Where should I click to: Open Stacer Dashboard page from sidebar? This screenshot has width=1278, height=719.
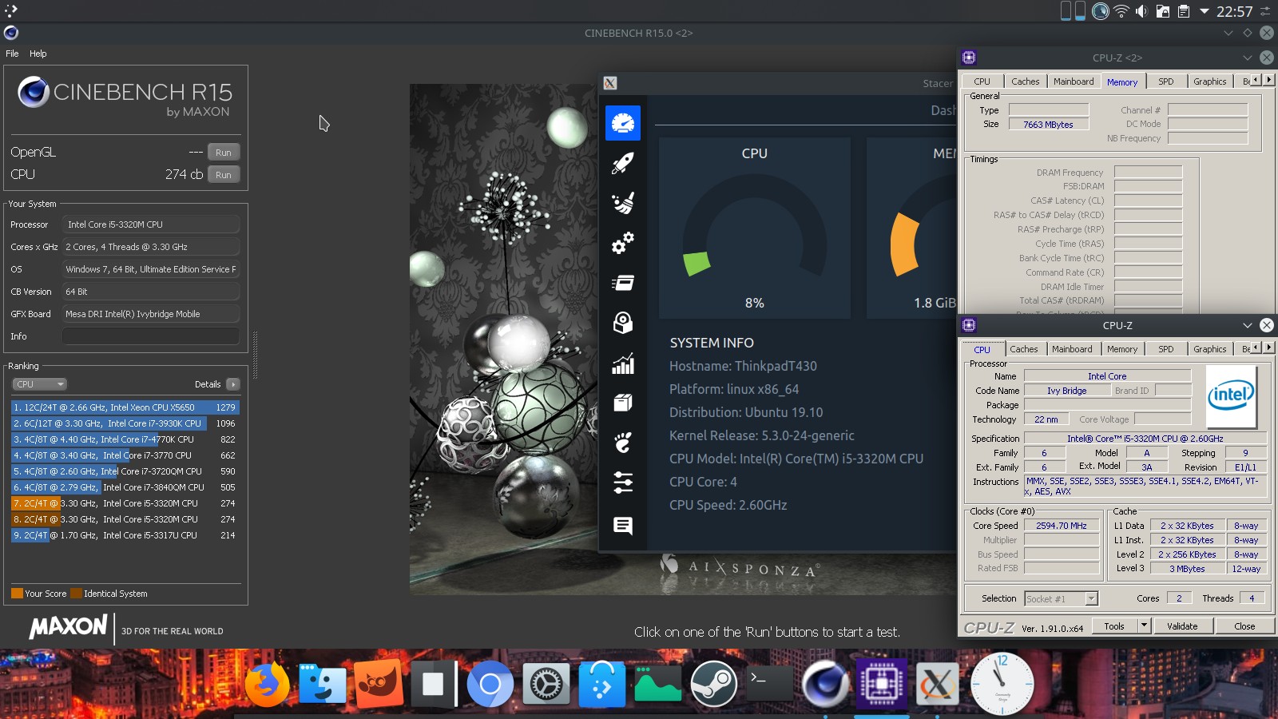623,123
